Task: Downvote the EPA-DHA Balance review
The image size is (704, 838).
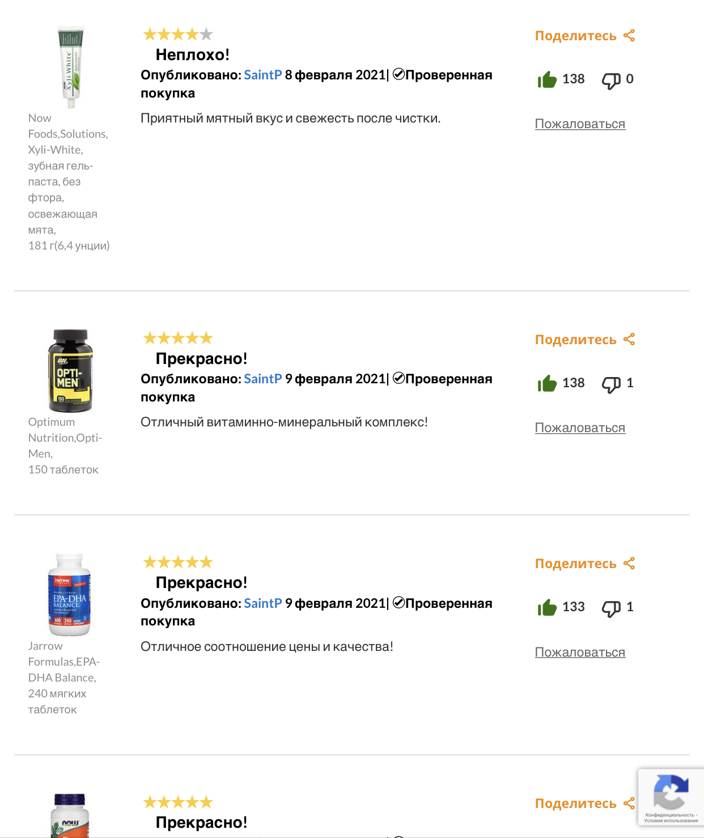Action: tap(611, 608)
